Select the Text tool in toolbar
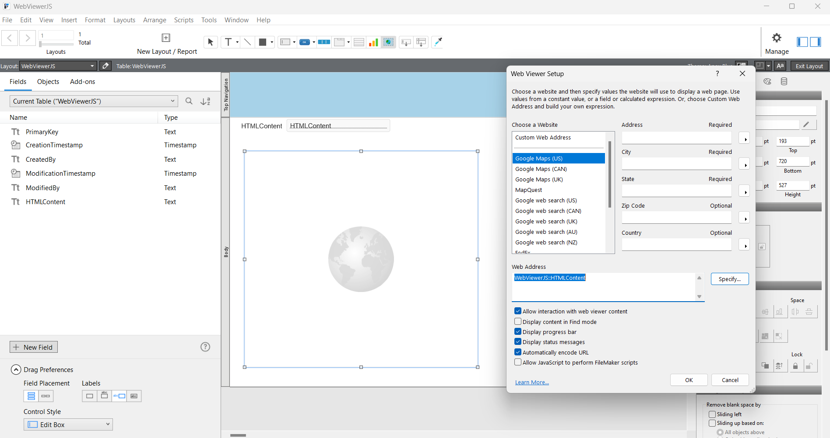Viewport: 830px width, 438px height. coord(228,42)
